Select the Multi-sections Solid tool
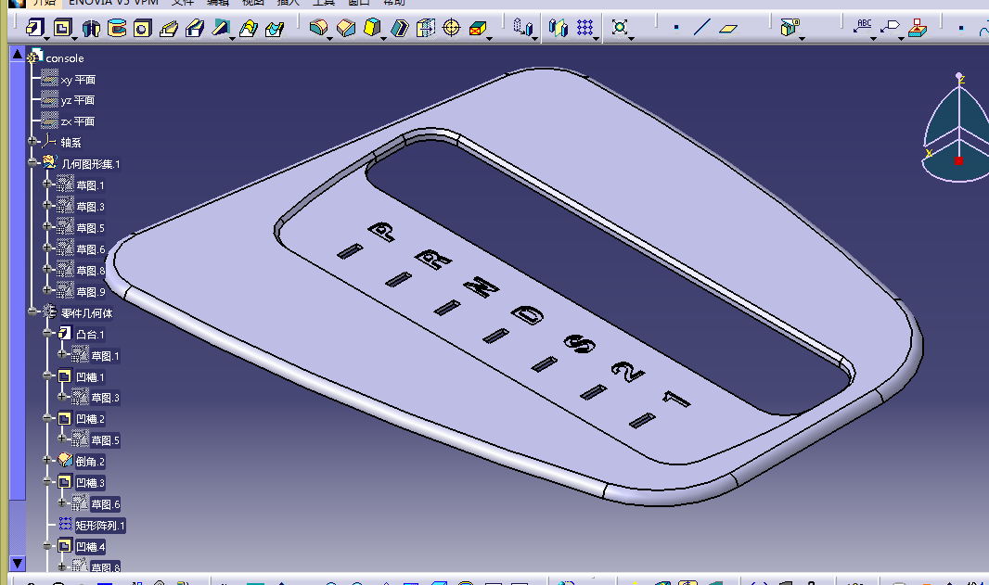The height and width of the screenshot is (585, 989). 249,28
